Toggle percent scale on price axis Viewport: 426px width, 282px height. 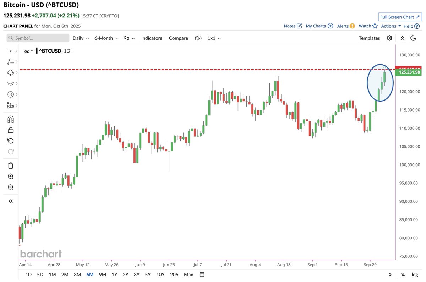[403, 275]
